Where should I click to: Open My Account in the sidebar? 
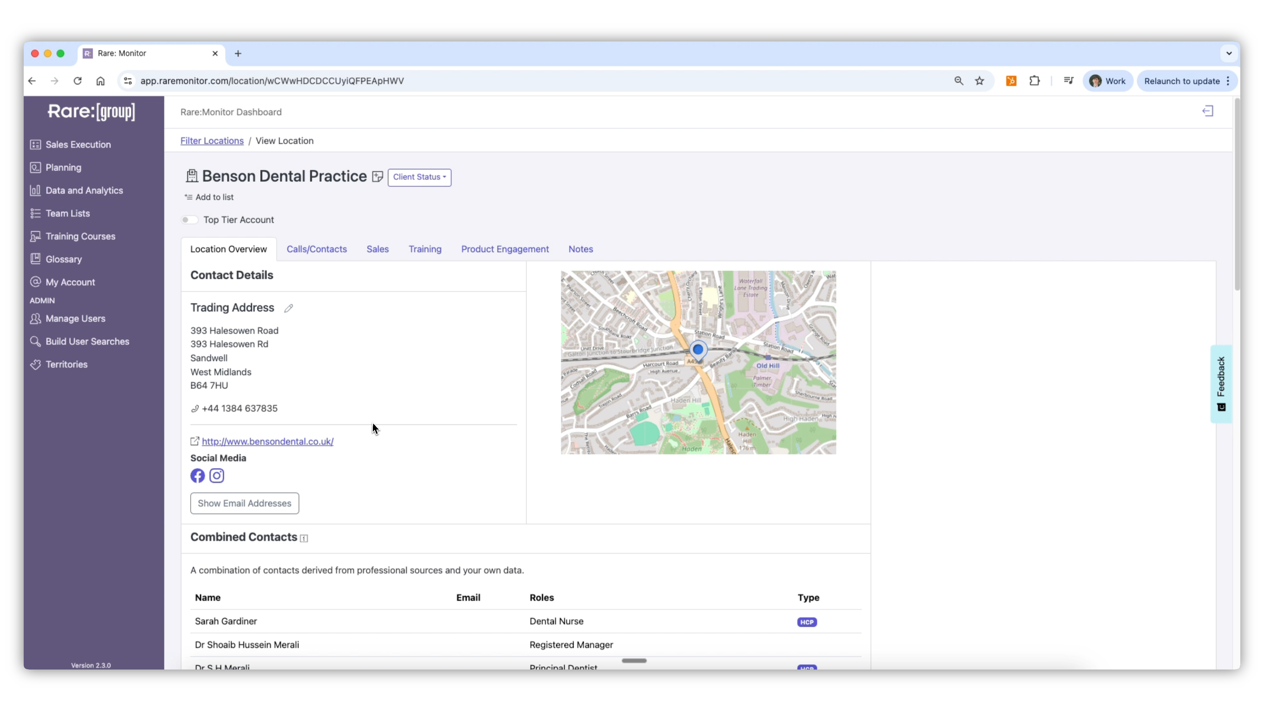click(62, 282)
